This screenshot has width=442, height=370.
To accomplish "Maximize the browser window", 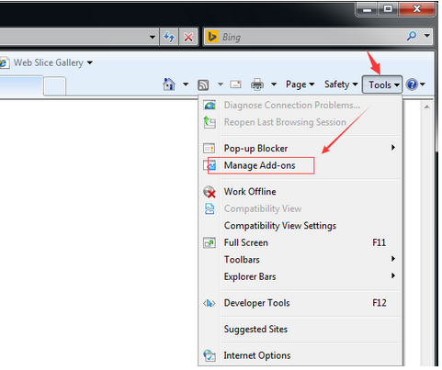I will [388, 9].
